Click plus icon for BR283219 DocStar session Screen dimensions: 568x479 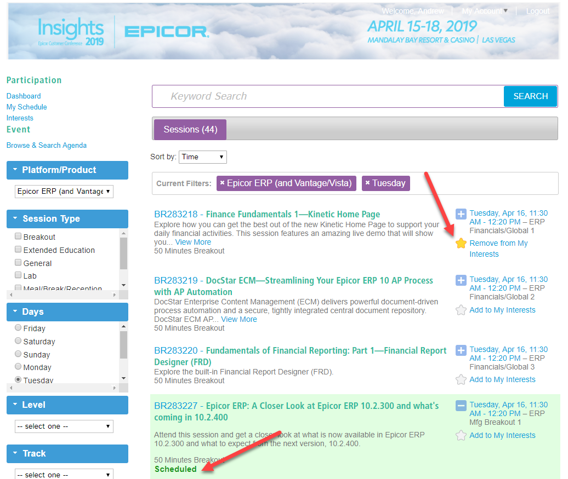pos(461,280)
